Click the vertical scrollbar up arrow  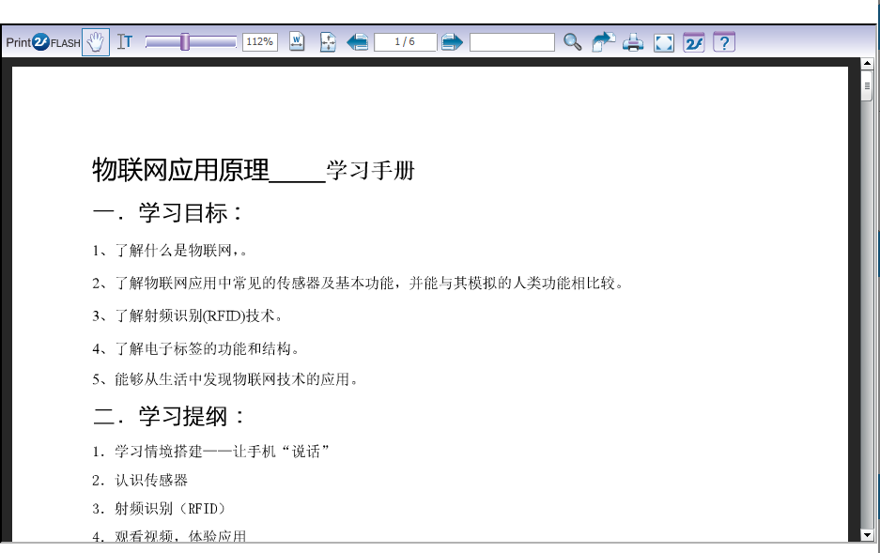tap(867, 64)
